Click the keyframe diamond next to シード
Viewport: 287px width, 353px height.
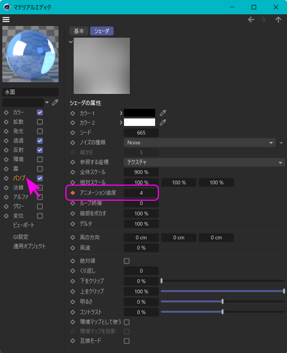pyautogui.click(x=73, y=133)
